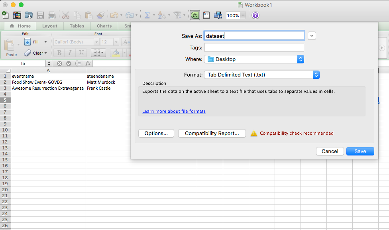
Task: Open the Media Browser icon
Action: (218, 15)
